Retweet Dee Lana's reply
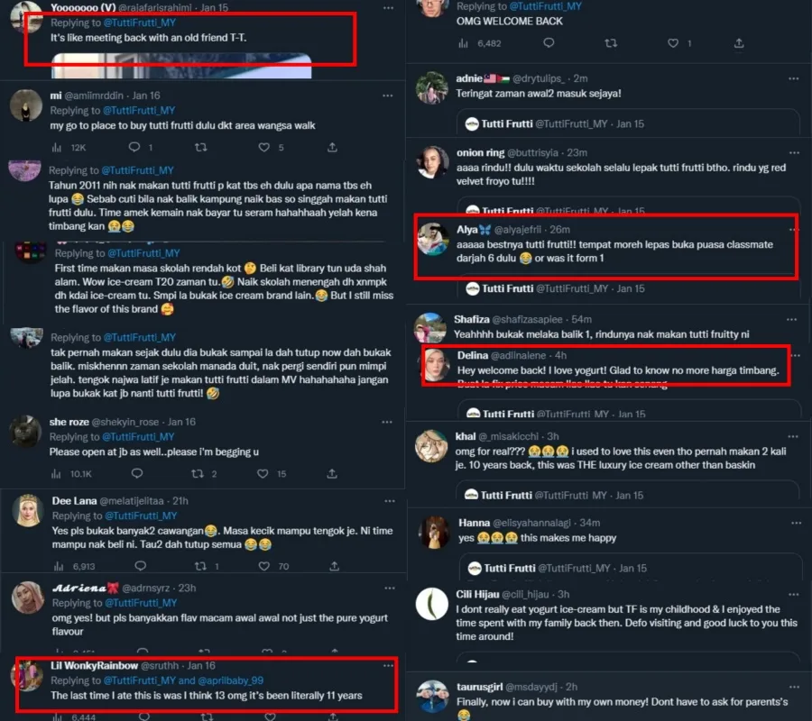Screen dimensions: 812x721 pyautogui.click(x=201, y=566)
